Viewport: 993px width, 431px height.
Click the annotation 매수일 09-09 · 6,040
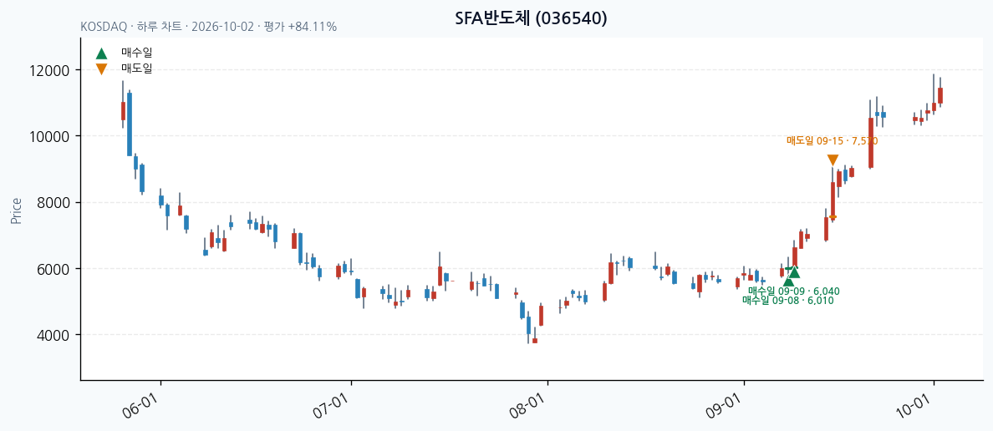pyautogui.click(x=794, y=292)
